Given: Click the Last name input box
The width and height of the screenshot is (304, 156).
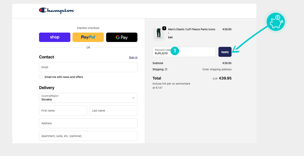Looking at the screenshot, I should pyautogui.click(x=113, y=110).
